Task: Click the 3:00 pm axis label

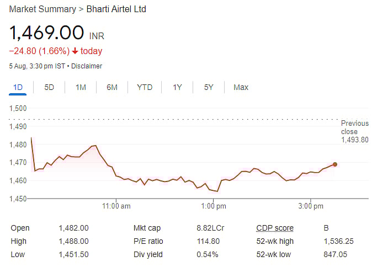Action: pos(311,206)
